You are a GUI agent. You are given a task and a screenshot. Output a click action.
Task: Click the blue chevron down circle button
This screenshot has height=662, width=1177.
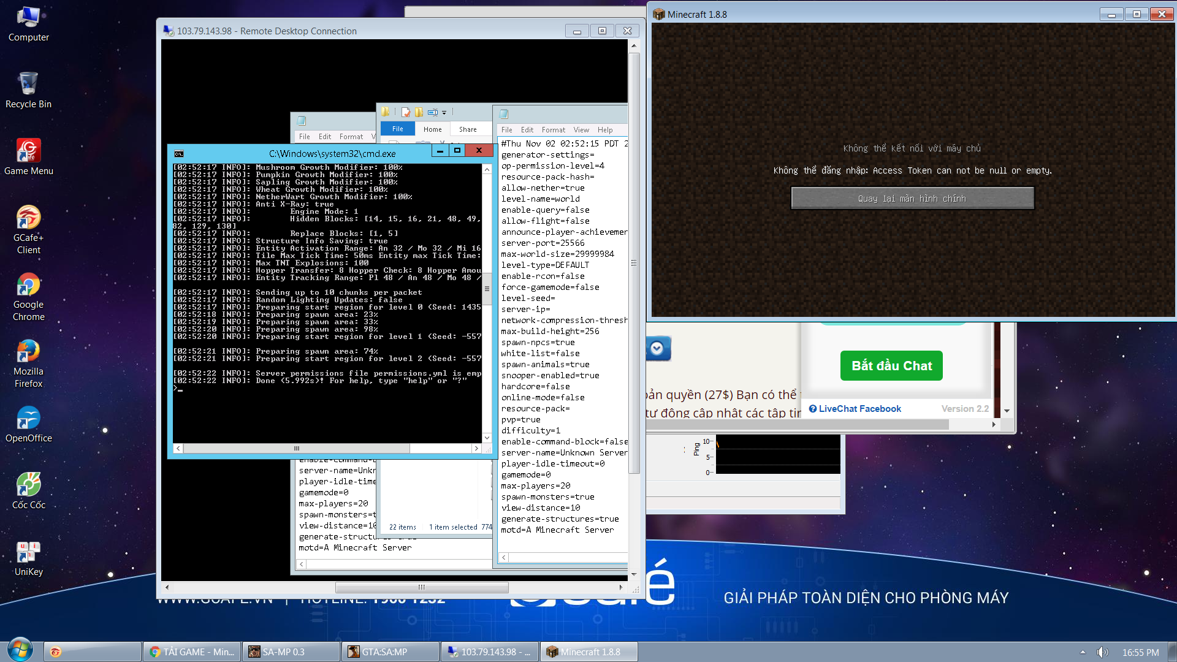click(657, 349)
